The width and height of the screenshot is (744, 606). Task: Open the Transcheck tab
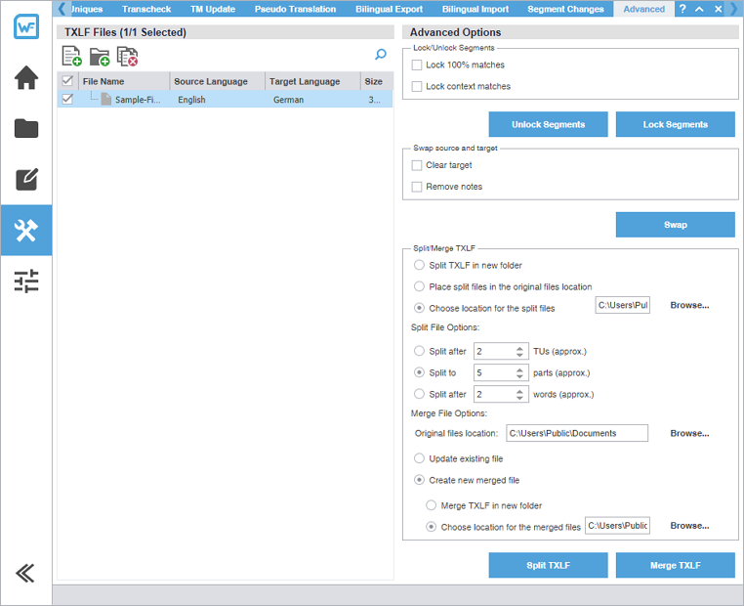pyautogui.click(x=145, y=9)
